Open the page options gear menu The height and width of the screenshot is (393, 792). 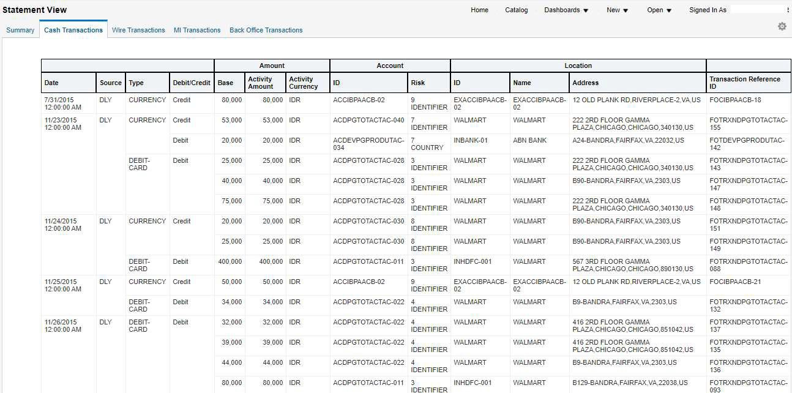click(782, 26)
